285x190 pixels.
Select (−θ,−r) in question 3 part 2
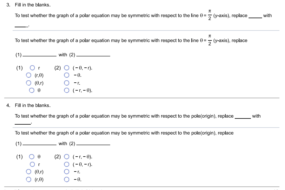click(x=67, y=68)
